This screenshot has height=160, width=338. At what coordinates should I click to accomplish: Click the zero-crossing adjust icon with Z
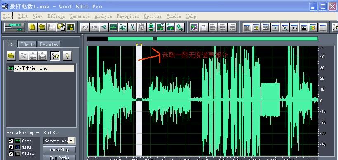161,27
